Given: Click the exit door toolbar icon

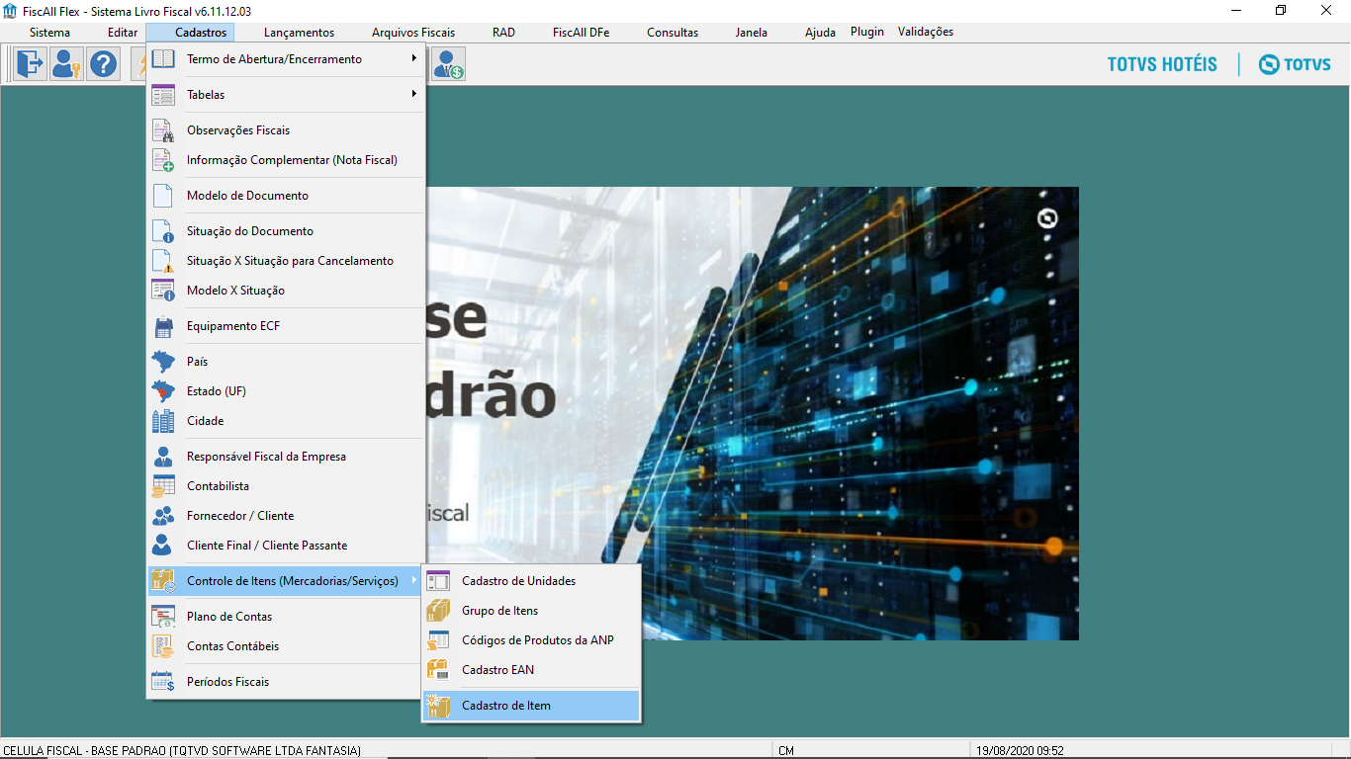Looking at the screenshot, I should click(30, 64).
